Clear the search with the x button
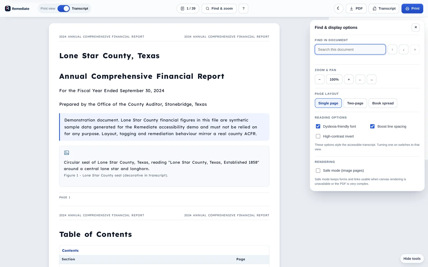 pyautogui.click(x=415, y=49)
